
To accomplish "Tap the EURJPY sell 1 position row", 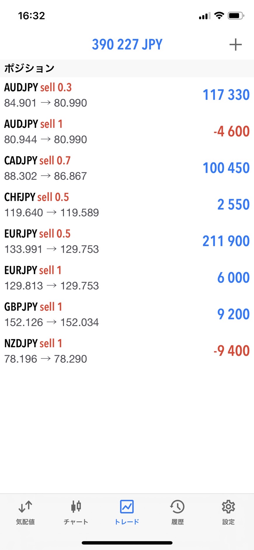I will 127,278.
